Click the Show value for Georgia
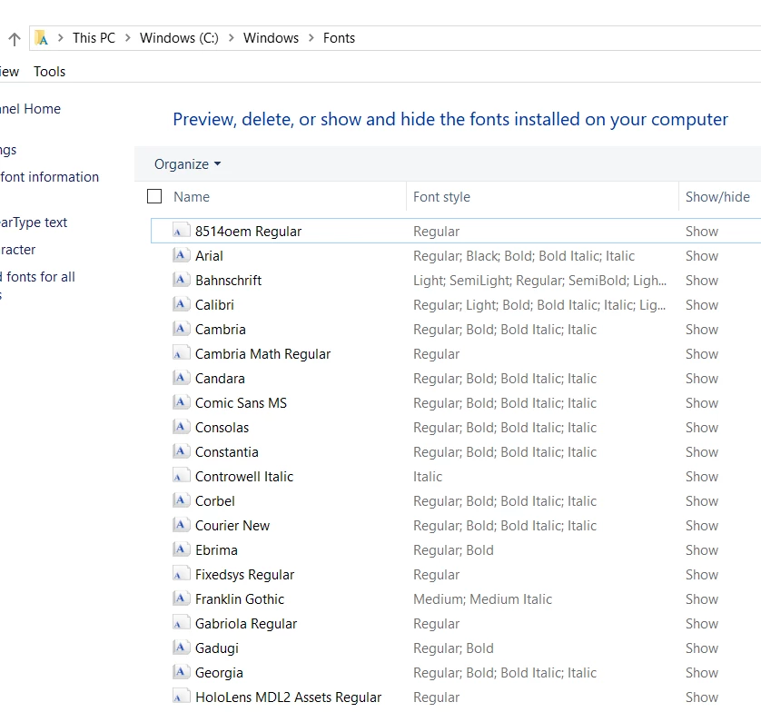This screenshot has height=712, width=761. [x=702, y=673]
